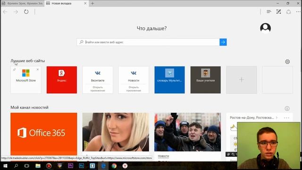Viewport: 302px width, 170px height.
Task: Click the Microsoft Edge taskbar icon
Action: [103, 166]
